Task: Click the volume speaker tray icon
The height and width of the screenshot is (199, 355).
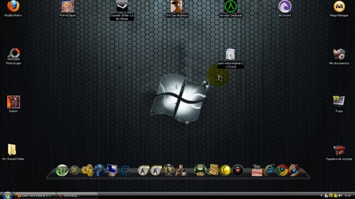Action: point(340,196)
